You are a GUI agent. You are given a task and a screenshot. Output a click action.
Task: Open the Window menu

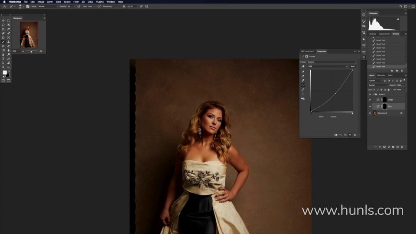click(110, 2)
